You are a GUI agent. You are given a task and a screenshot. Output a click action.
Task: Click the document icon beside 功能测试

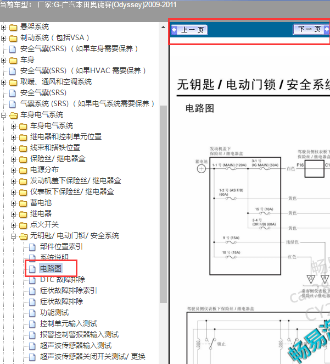click(x=32, y=313)
